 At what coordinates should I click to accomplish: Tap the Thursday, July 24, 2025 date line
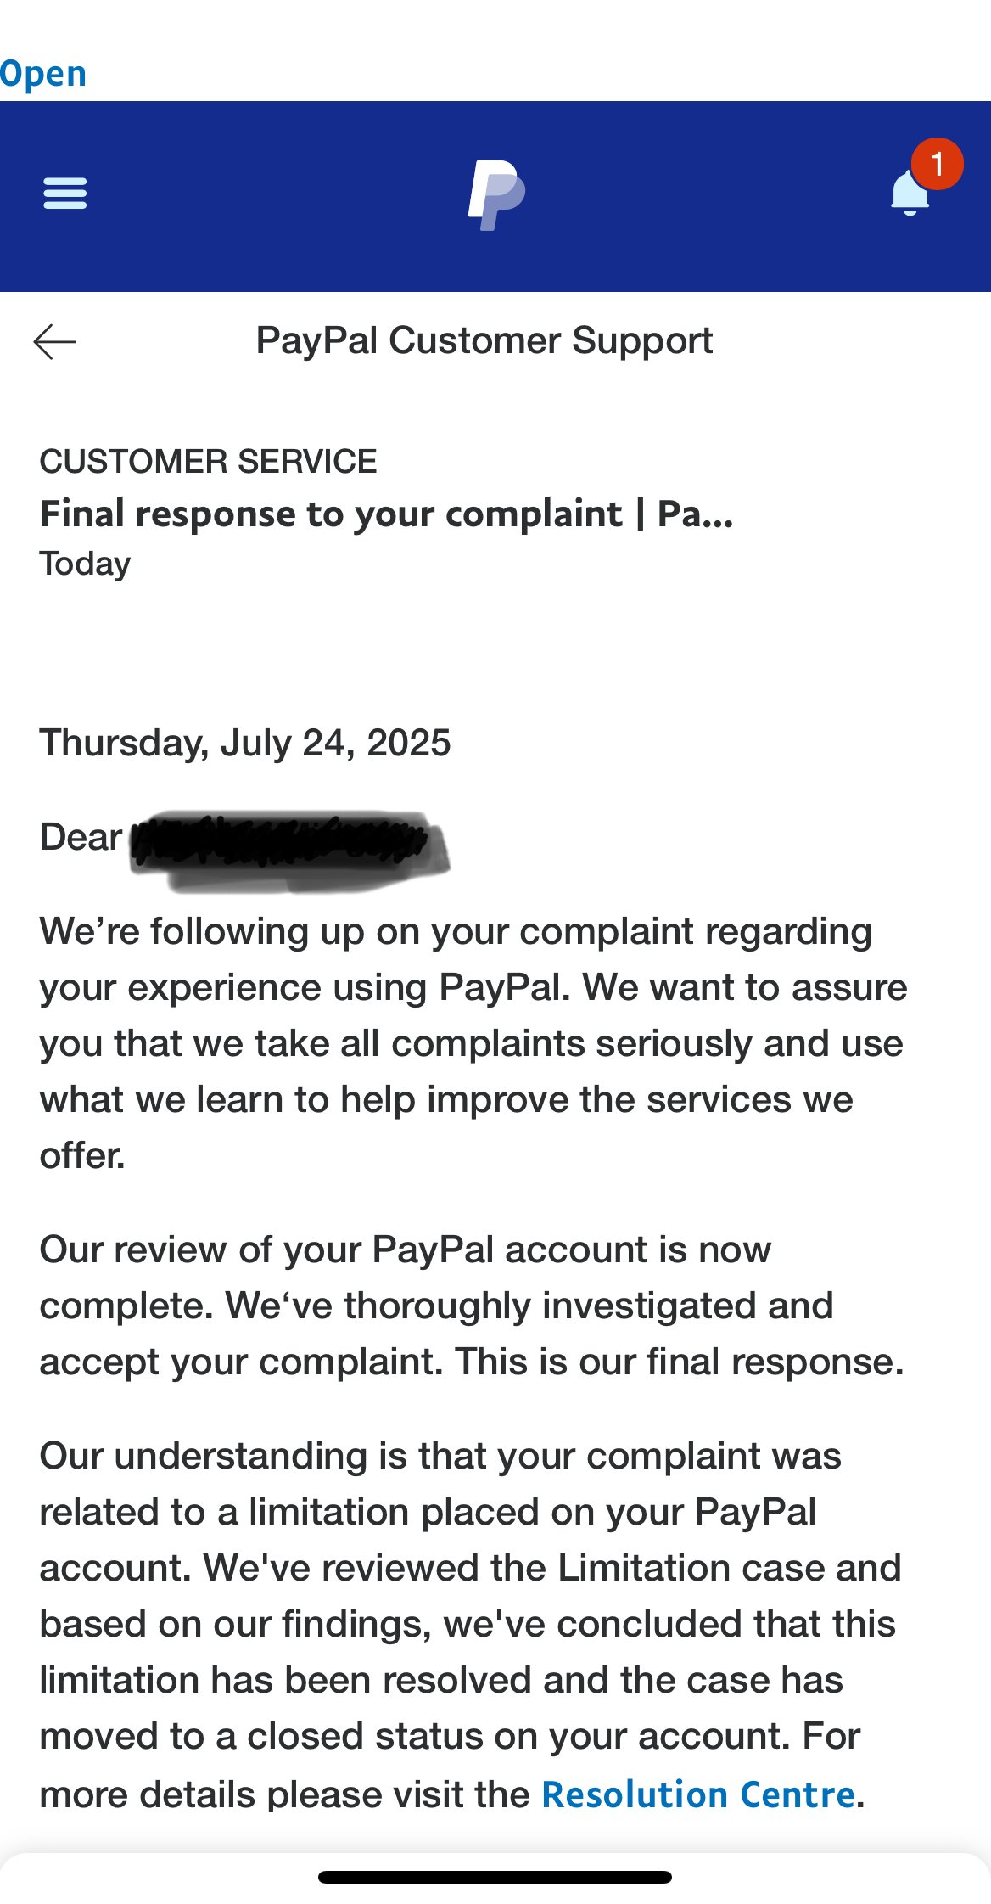pos(245,743)
